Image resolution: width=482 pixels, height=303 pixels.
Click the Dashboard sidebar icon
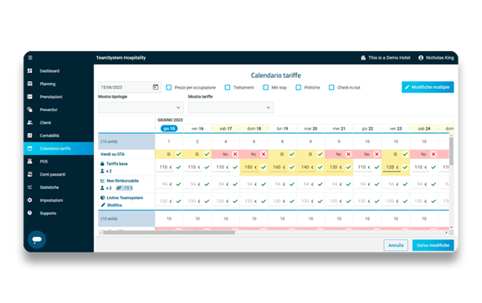point(30,71)
